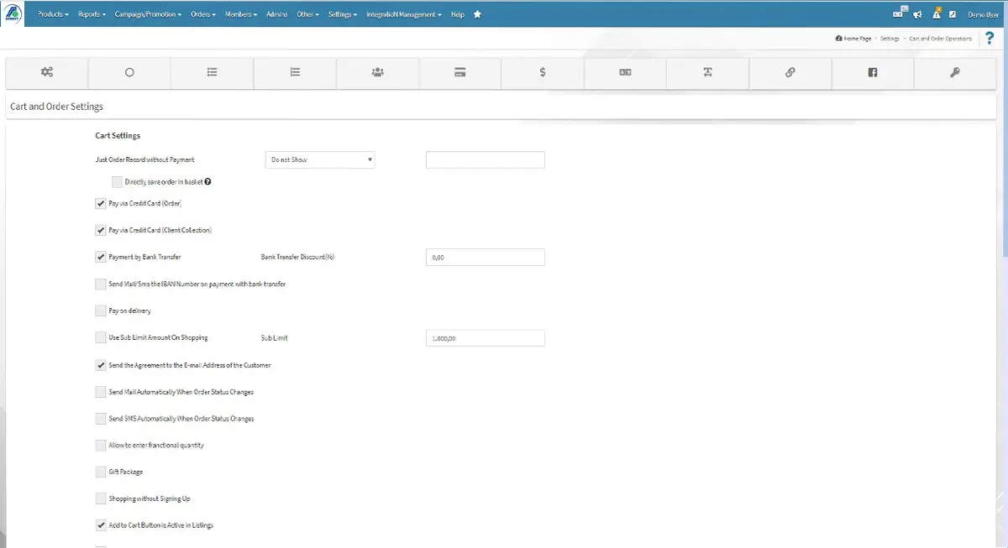Uncheck Payment by Bank Transfer

click(x=101, y=257)
